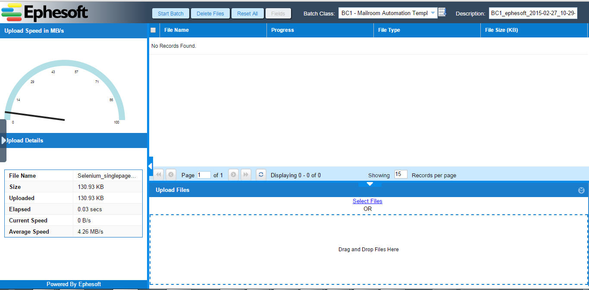Sort by File Size (KB) column
The width and height of the screenshot is (589, 290).
534,30
